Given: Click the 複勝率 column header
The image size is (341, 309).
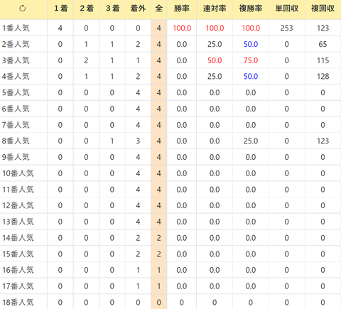Looking at the screenshot, I should [x=251, y=9].
